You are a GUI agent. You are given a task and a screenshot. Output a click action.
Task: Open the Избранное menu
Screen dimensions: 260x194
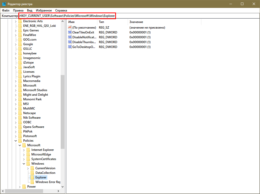(44, 10)
